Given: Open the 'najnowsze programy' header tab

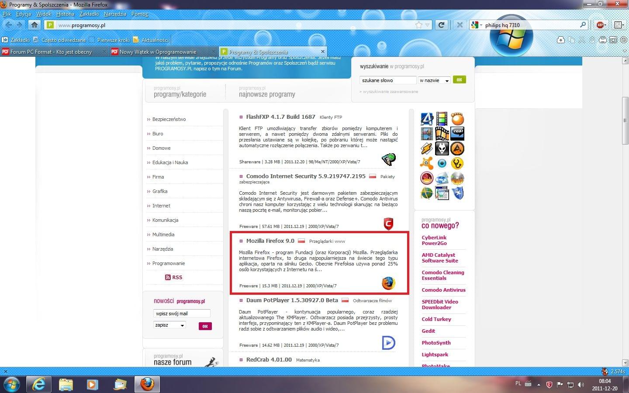Looking at the screenshot, I should click(267, 94).
